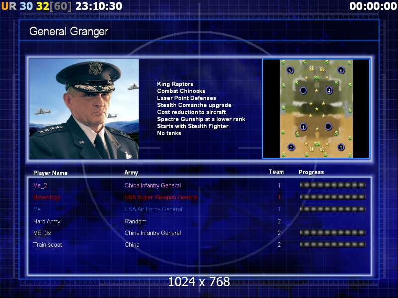
Task: Click the King Raptors ability line
Action: [x=175, y=84]
